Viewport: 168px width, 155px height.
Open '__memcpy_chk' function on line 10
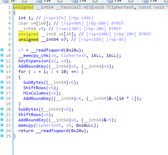point(33,55)
